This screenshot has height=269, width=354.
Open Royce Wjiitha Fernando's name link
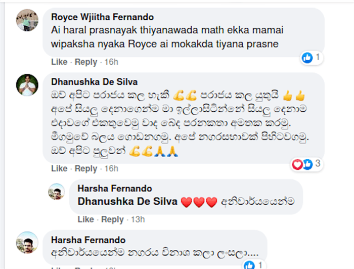(103, 17)
